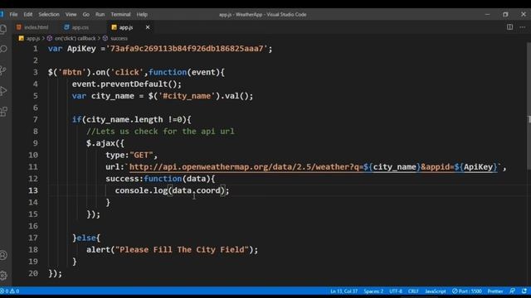This screenshot has width=531, height=298.
Task: Click errors and warnings count in status bar
Action: pos(10,291)
